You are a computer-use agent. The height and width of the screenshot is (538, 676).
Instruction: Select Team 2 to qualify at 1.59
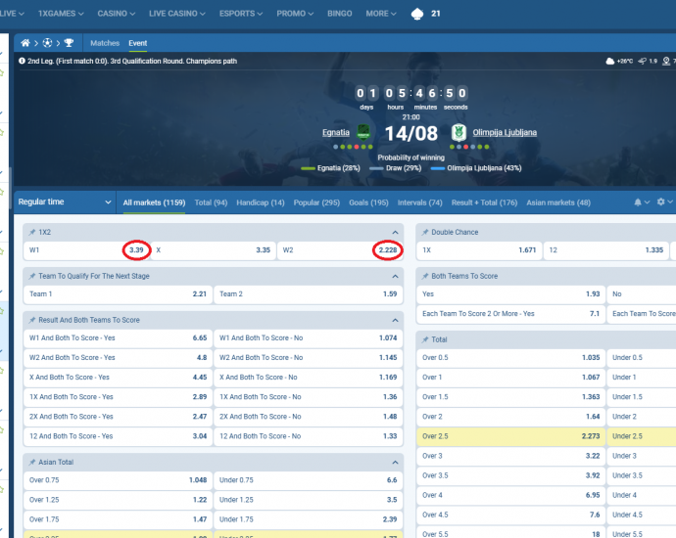coord(309,294)
